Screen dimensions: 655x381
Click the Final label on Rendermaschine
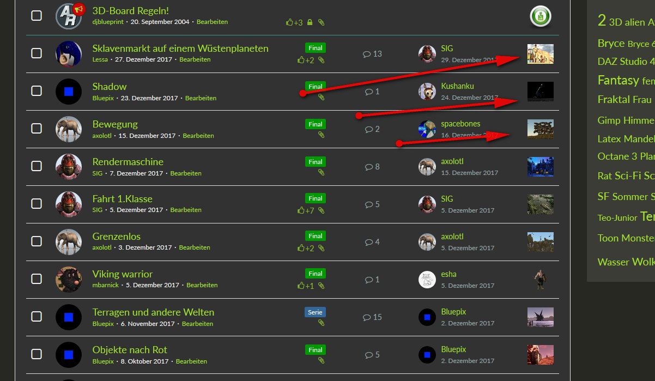pos(316,162)
